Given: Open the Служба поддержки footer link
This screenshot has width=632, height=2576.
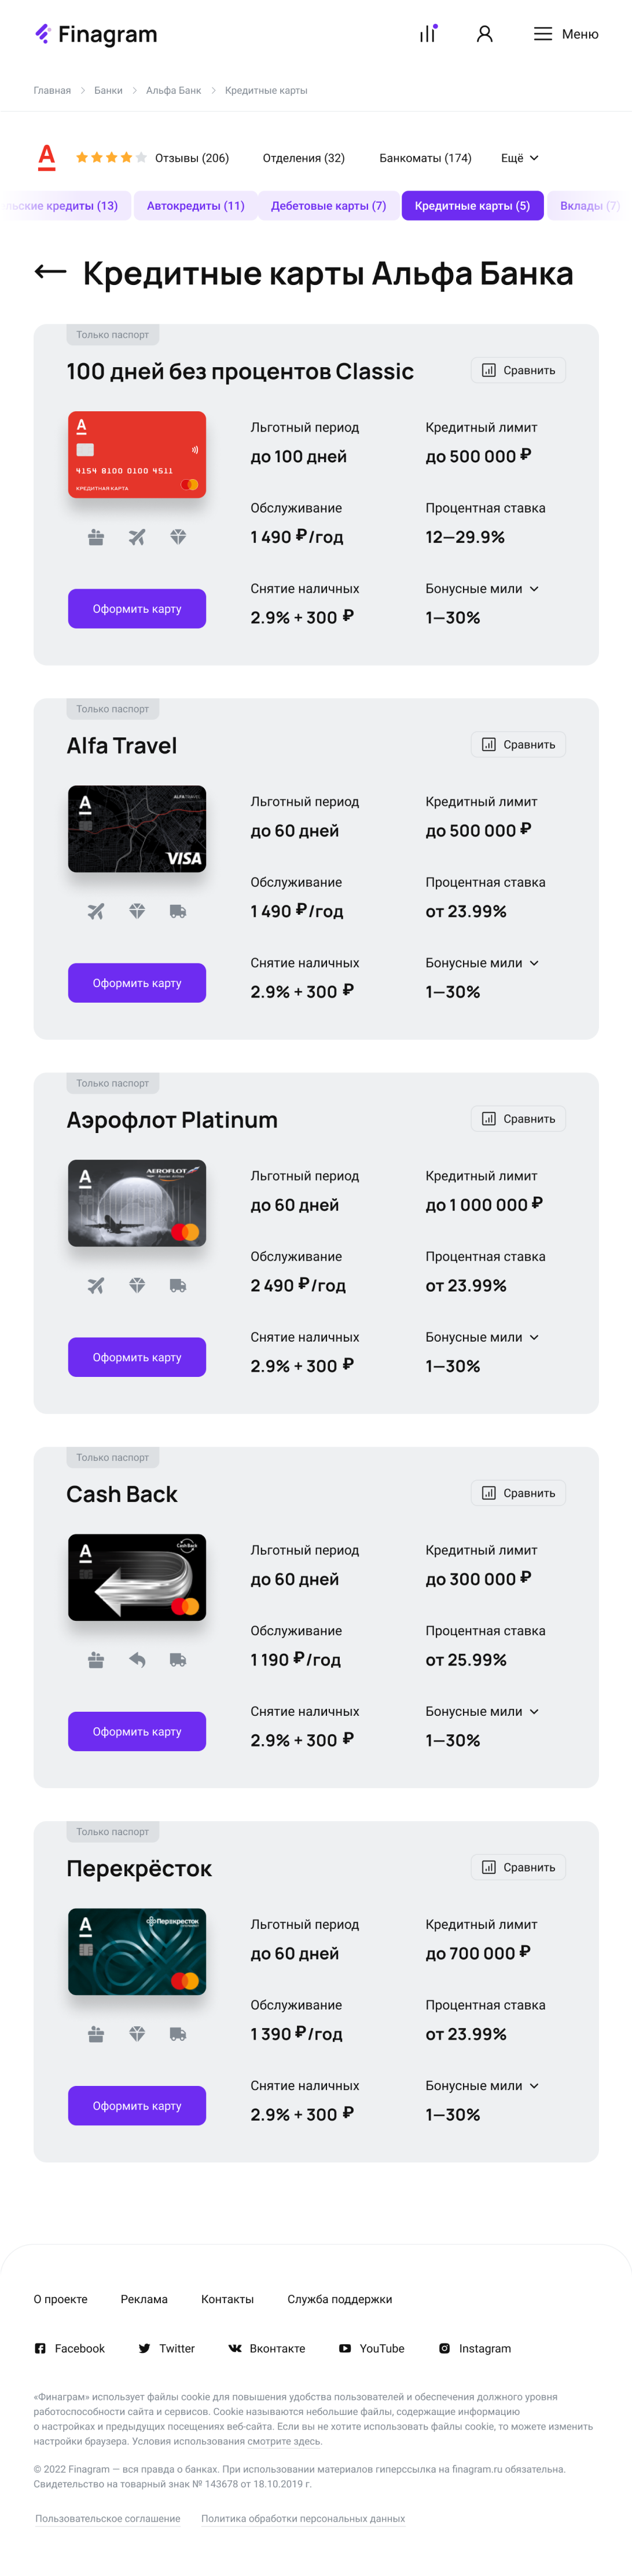Looking at the screenshot, I should [x=340, y=2298].
